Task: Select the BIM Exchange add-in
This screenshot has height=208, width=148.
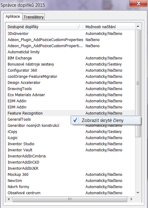Action: [x=70, y=58]
